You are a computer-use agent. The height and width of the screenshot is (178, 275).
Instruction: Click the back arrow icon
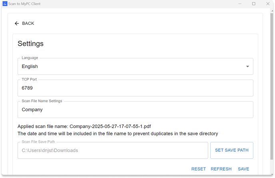pos(17,23)
